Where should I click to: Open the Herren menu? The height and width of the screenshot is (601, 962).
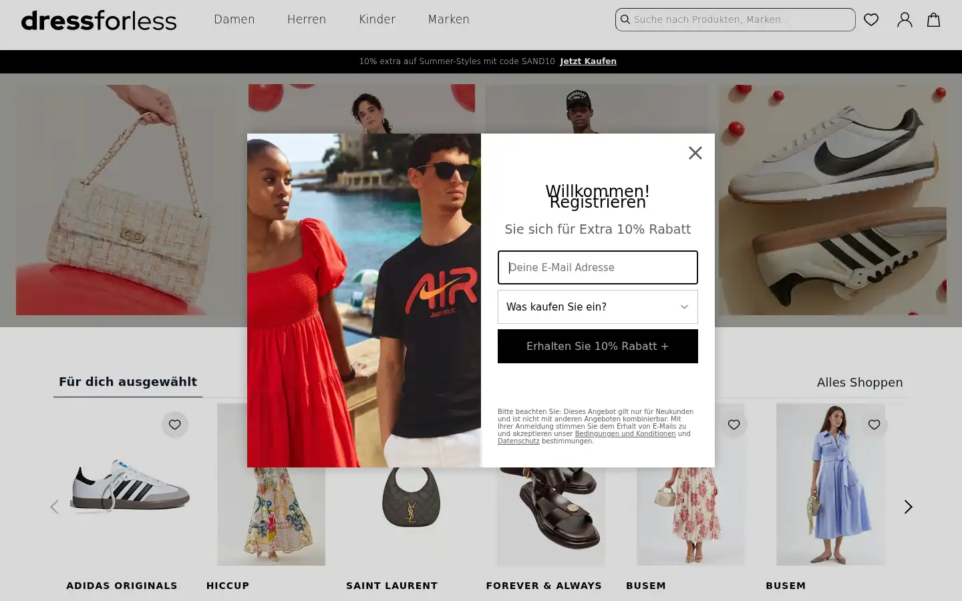(x=307, y=19)
